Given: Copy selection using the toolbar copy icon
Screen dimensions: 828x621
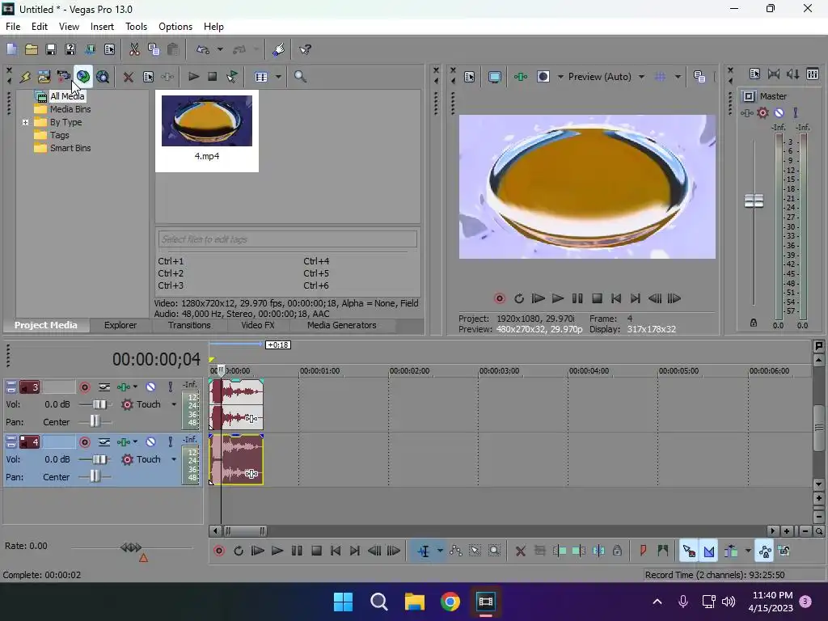Looking at the screenshot, I should [154, 49].
